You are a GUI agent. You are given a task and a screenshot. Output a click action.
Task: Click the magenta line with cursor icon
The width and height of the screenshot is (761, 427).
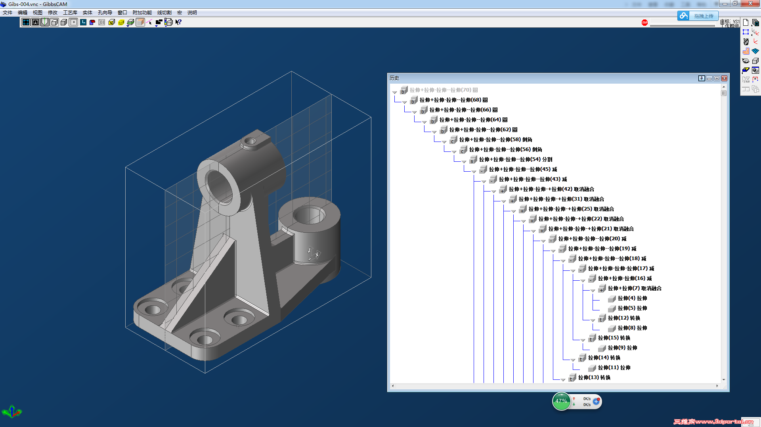coord(149,22)
